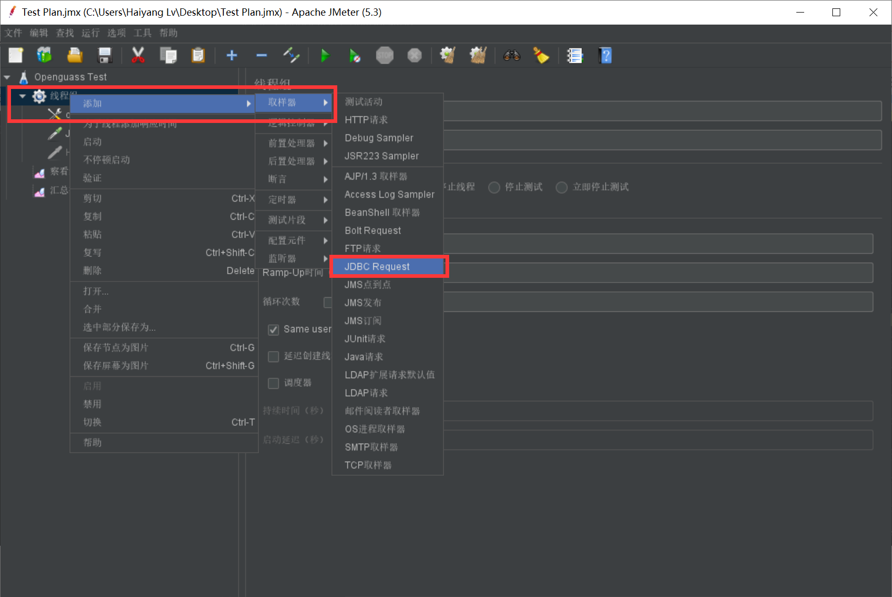Click the Clear gear-broom icon

tap(448, 55)
